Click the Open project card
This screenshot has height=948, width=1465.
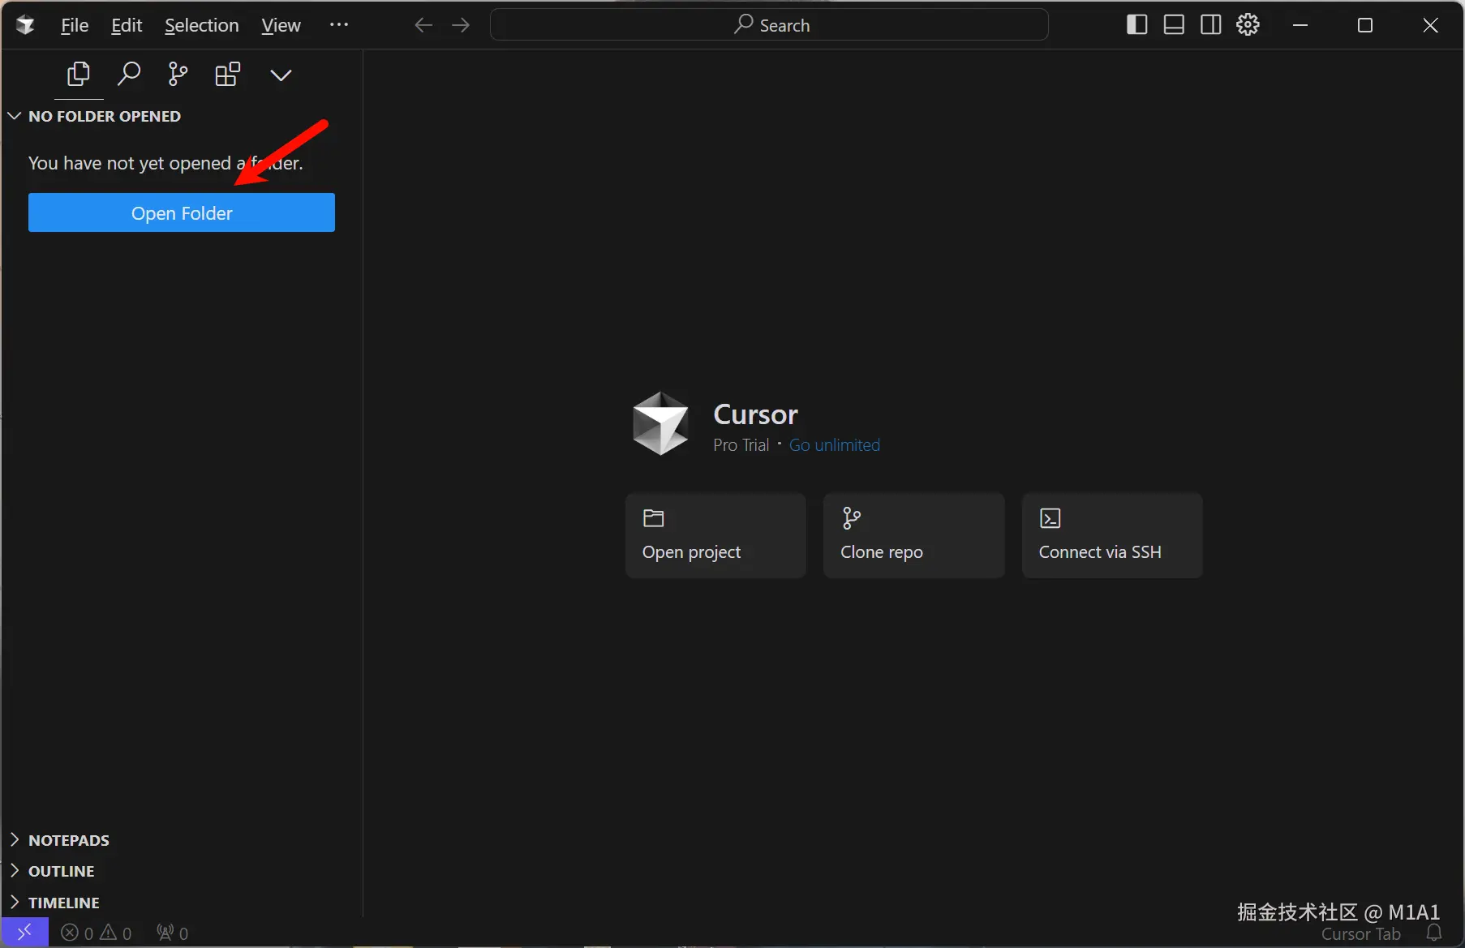click(x=715, y=535)
